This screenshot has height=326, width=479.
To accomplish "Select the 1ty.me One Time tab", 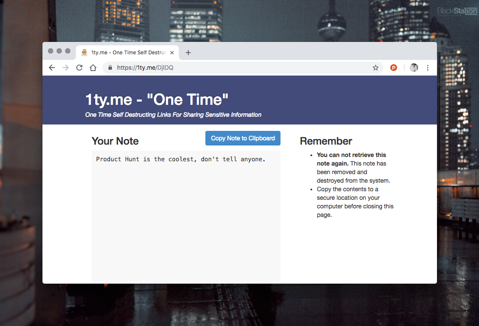I will click(127, 52).
